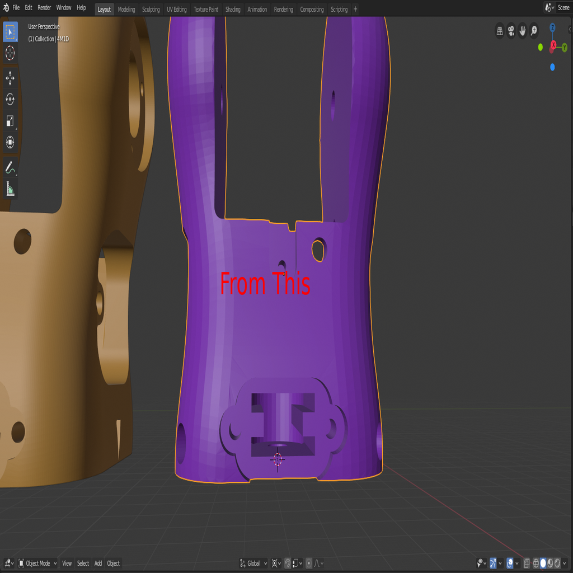Select the Rotate tool in the toolbar

coord(10,99)
